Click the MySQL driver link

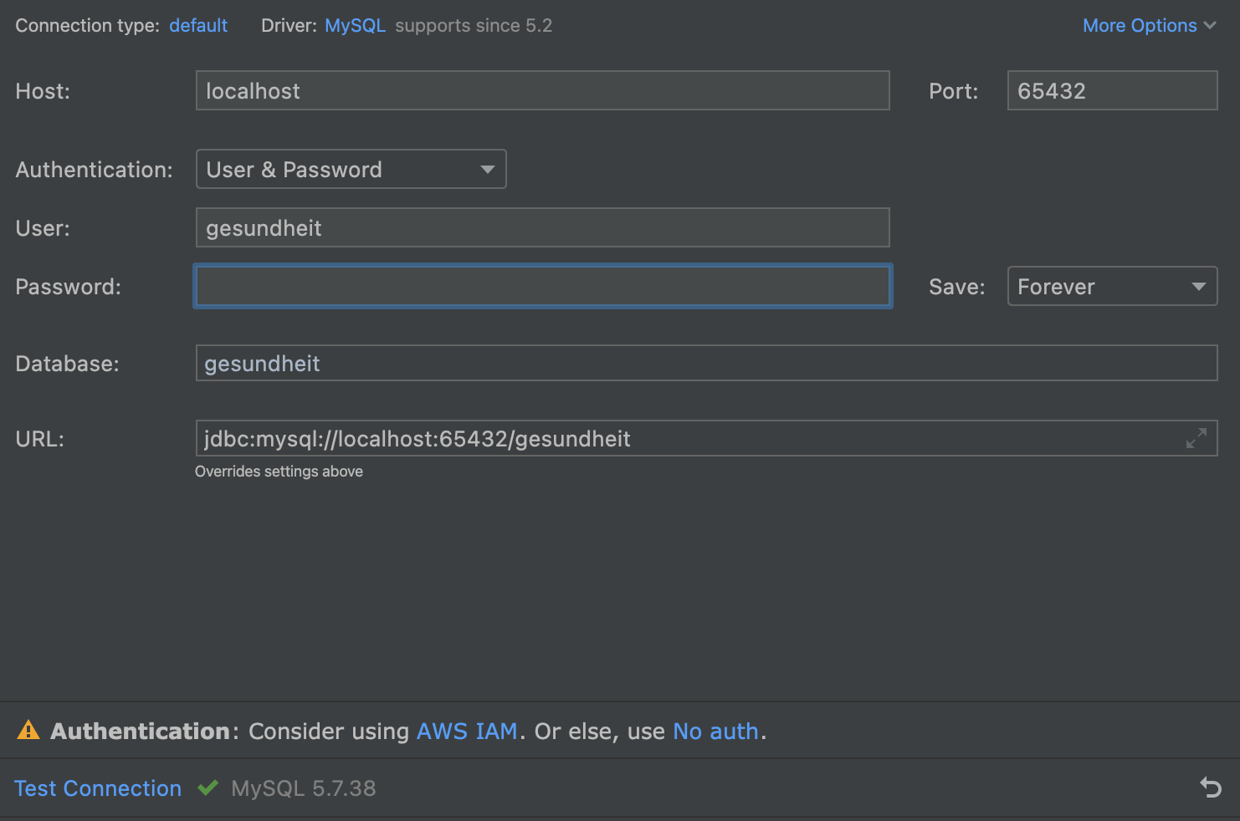pyautogui.click(x=355, y=25)
